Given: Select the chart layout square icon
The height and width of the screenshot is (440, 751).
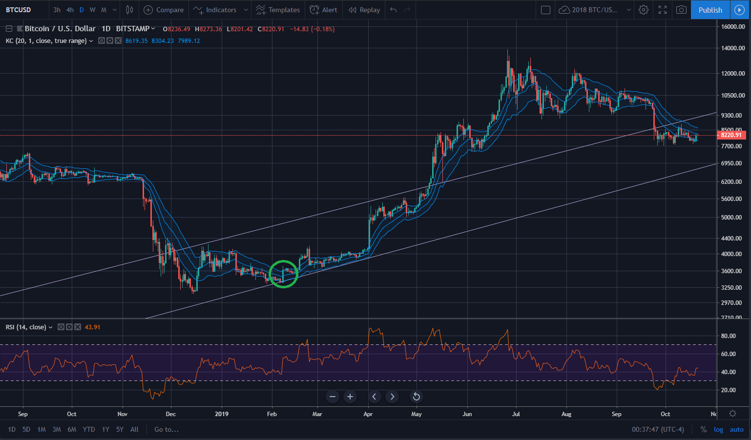Looking at the screenshot, I should [x=546, y=10].
